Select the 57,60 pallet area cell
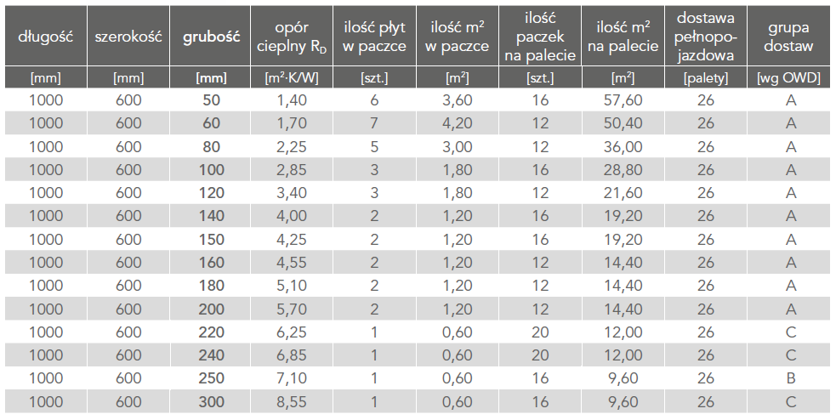The width and height of the screenshot is (836, 420). tap(623, 100)
